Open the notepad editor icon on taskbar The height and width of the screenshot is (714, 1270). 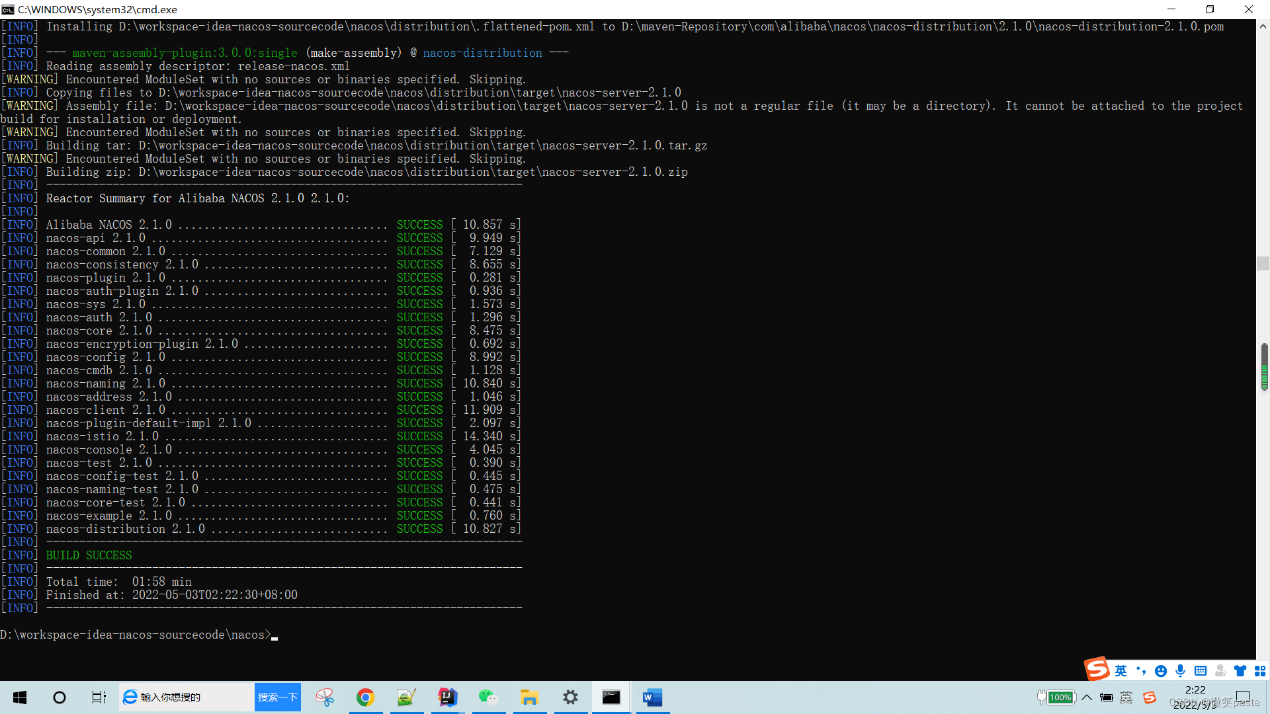tap(406, 697)
